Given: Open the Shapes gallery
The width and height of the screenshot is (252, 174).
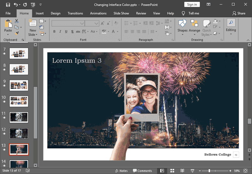Looking at the screenshot, I should [x=182, y=27].
